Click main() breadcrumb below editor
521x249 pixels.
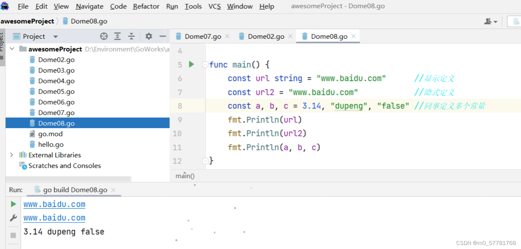tap(185, 176)
